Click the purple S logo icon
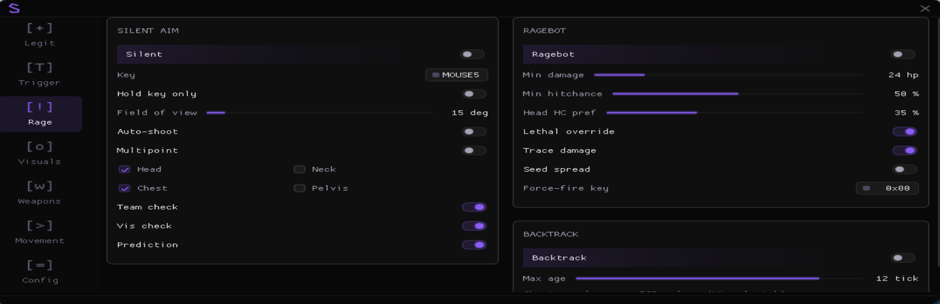 (x=14, y=8)
